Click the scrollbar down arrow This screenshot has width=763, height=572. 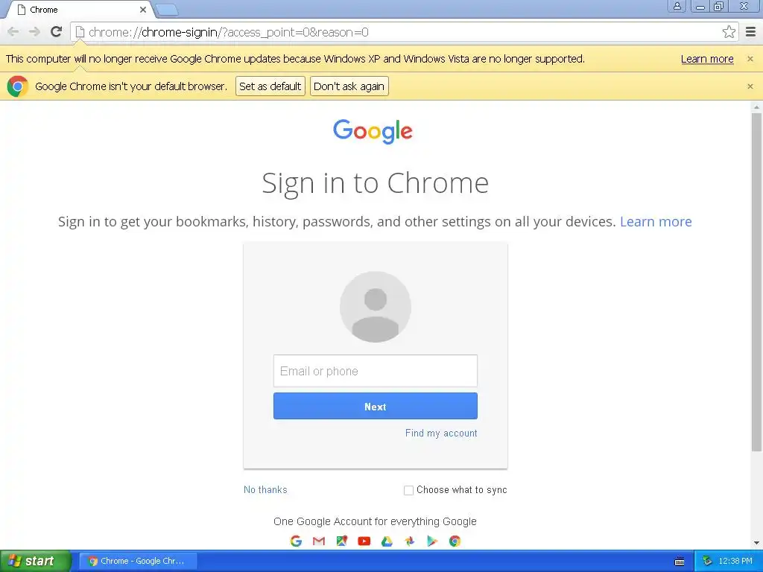tap(756, 543)
